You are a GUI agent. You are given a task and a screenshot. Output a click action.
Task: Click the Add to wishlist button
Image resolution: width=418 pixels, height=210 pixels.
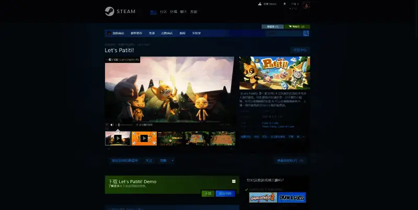[x=124, y=160]
